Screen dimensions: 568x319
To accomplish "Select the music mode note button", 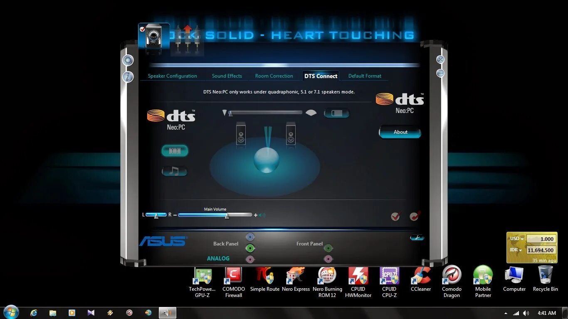I will click(x=175, y=171).
